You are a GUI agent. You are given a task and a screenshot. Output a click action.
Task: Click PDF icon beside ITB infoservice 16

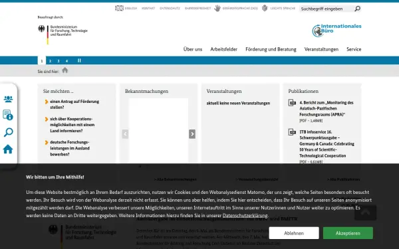pyautogui.click(x=292, y=132)
